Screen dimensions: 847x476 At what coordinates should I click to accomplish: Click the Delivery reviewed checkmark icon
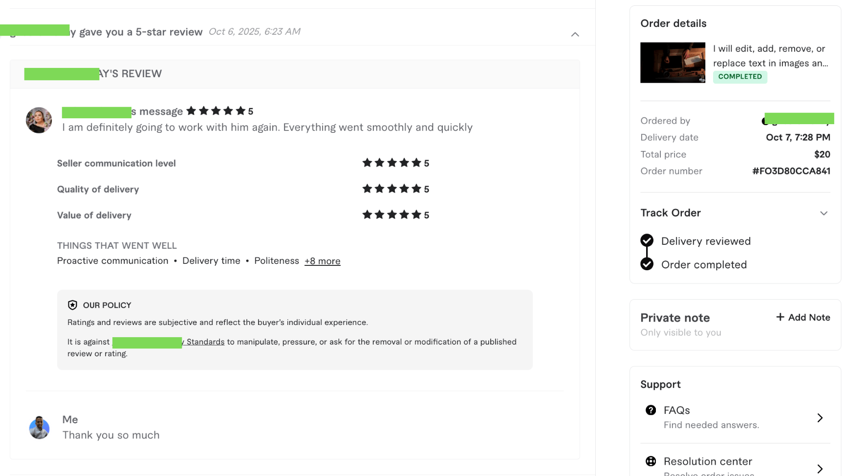pyautogui.click(x=647, y=240)
